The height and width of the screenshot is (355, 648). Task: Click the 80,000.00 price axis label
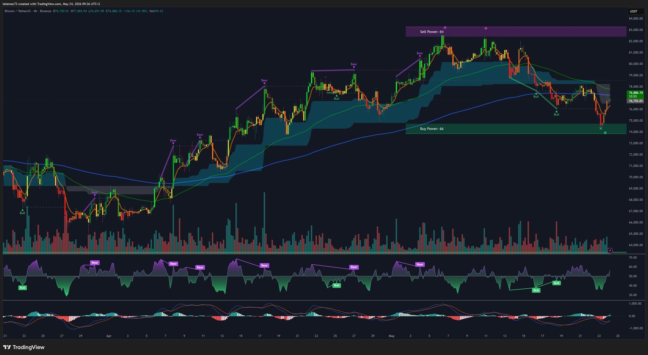636,64
